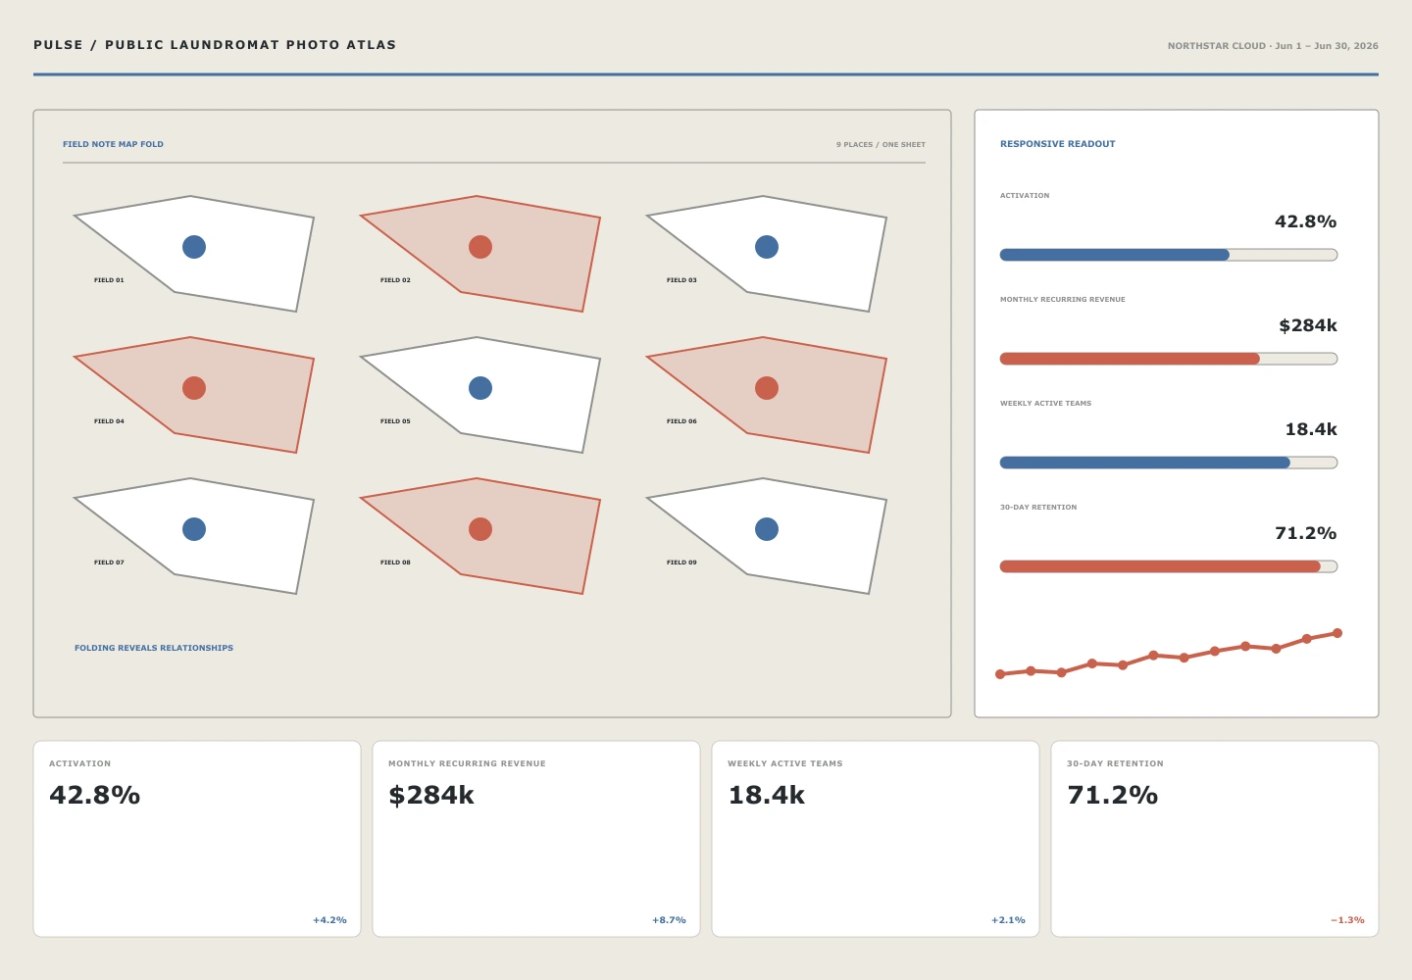This screenshot has width=1412, height=980.
Task: Click the +8.7% change on the revenue card
Action: [x=669, y=920]
